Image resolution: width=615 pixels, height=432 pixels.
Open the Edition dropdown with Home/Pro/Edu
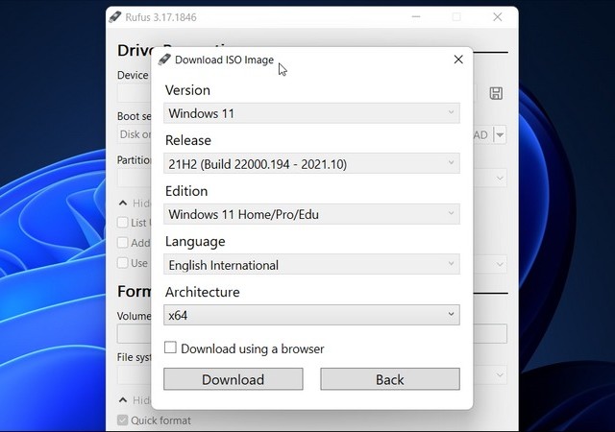[311, 214]
